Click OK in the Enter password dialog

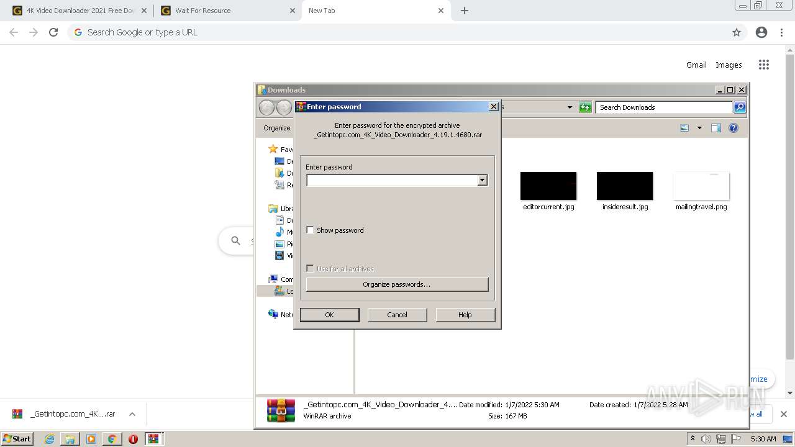coord(329,315)
